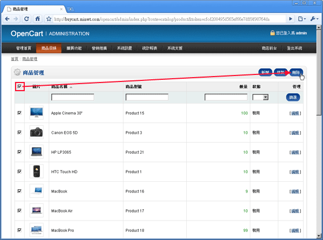Open the Apple Cinema 30" product thumbnail
The image size is (323, 240).
[x=37, y=113]
